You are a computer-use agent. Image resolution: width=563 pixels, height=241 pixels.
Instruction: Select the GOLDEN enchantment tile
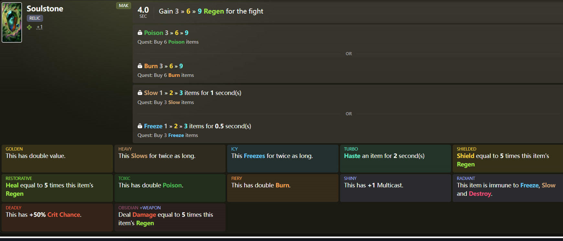click(x=57, y=158)
